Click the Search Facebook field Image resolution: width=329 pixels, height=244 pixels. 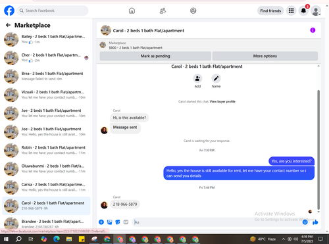tap(53, 11)
